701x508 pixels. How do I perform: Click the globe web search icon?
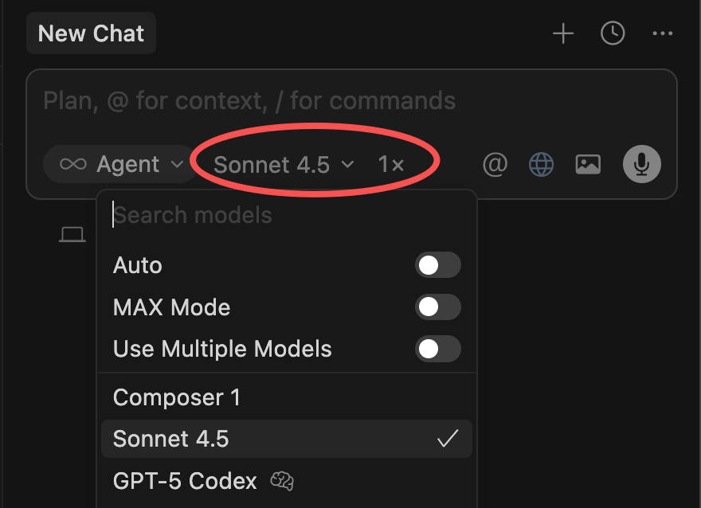541,164
